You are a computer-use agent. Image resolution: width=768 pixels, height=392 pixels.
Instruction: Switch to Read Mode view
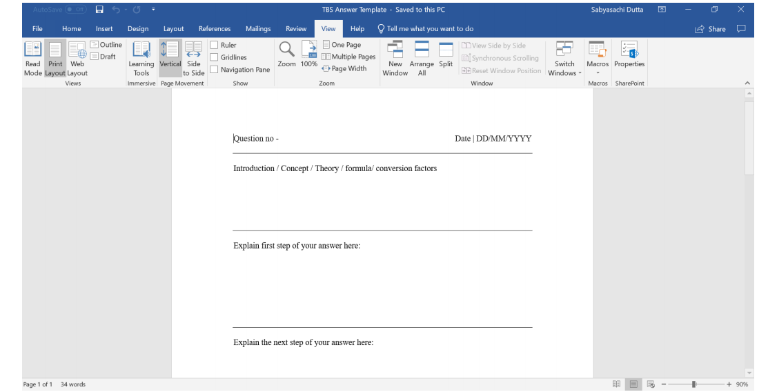coord(33,58)
